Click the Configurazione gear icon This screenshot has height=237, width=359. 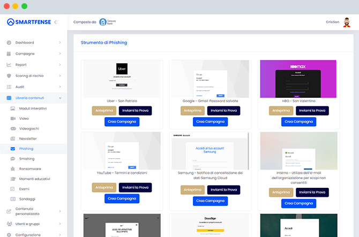[9, 235]
